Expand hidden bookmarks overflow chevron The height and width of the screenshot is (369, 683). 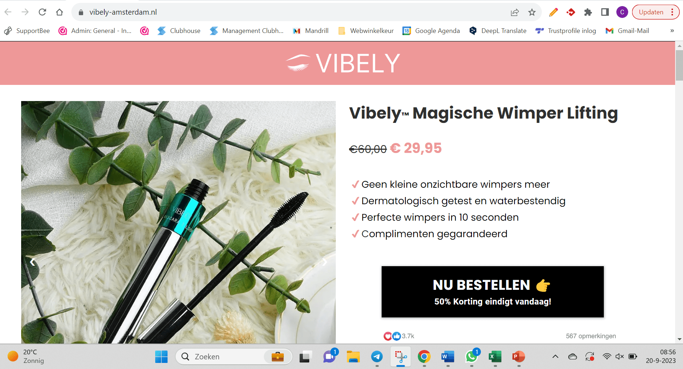pos(672,31)
